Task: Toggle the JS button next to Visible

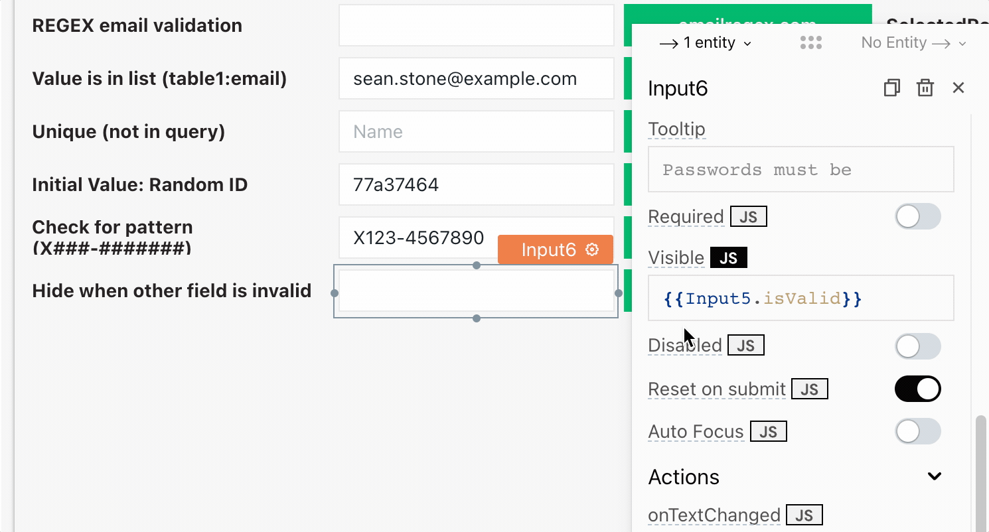Action: pyautogui.click(x=728, y=258)
